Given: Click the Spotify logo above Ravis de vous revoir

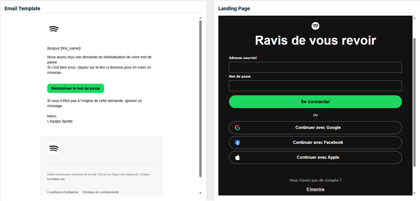Looking at the screenshot, I should pyautogui.click(x=315, y=26).
